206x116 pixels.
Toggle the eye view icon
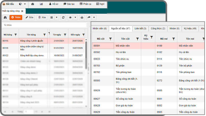pyautogui.click(x=70, y=17)
